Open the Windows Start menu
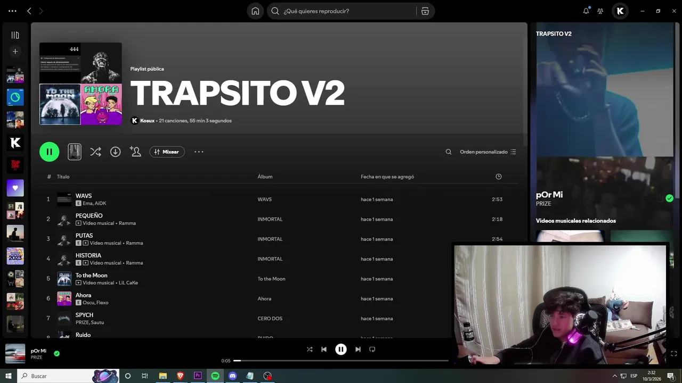The width and height of the screenshot is (682, 383). tap(9, 376)
